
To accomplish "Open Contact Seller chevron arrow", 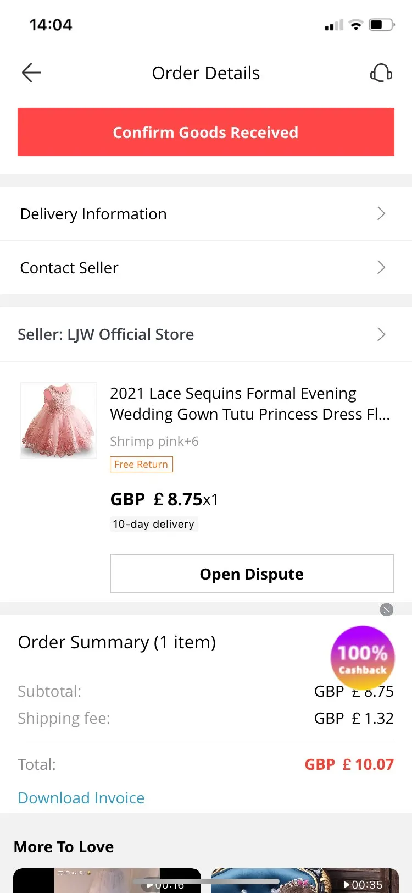I will pyautogui.click(x=381, y=267).
